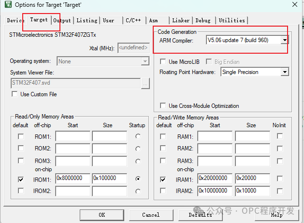Image resolution: width=304 pixels, height=223 pixels.
Task: Open the Floating Point Hardware dropdown
Action: pos(285,72)
